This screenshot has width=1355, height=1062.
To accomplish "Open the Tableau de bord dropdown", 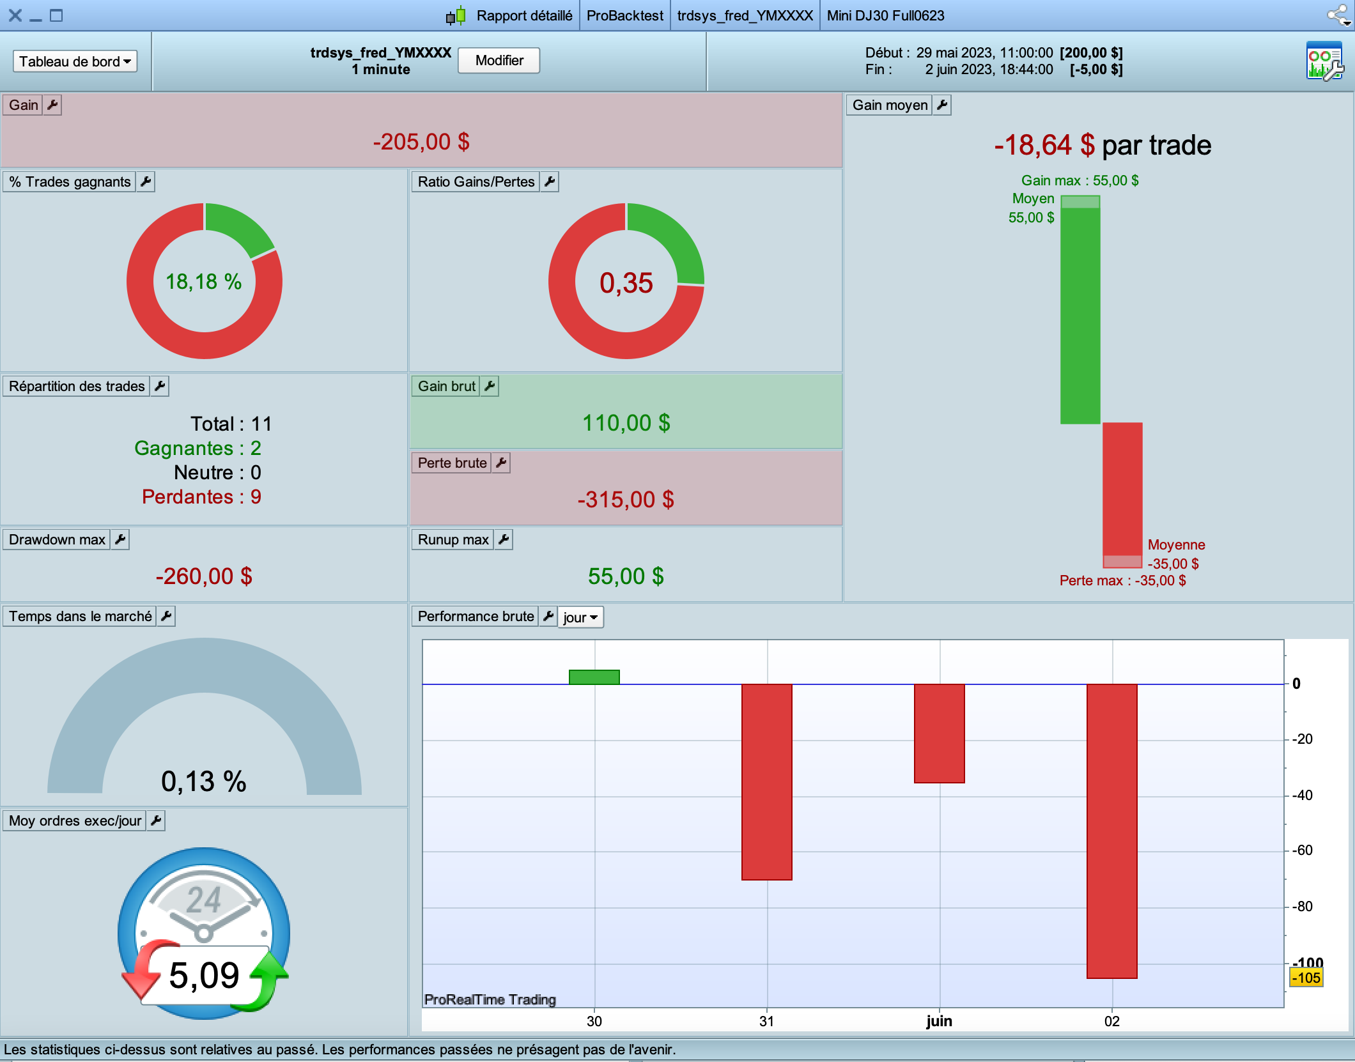I will [75, 61].
